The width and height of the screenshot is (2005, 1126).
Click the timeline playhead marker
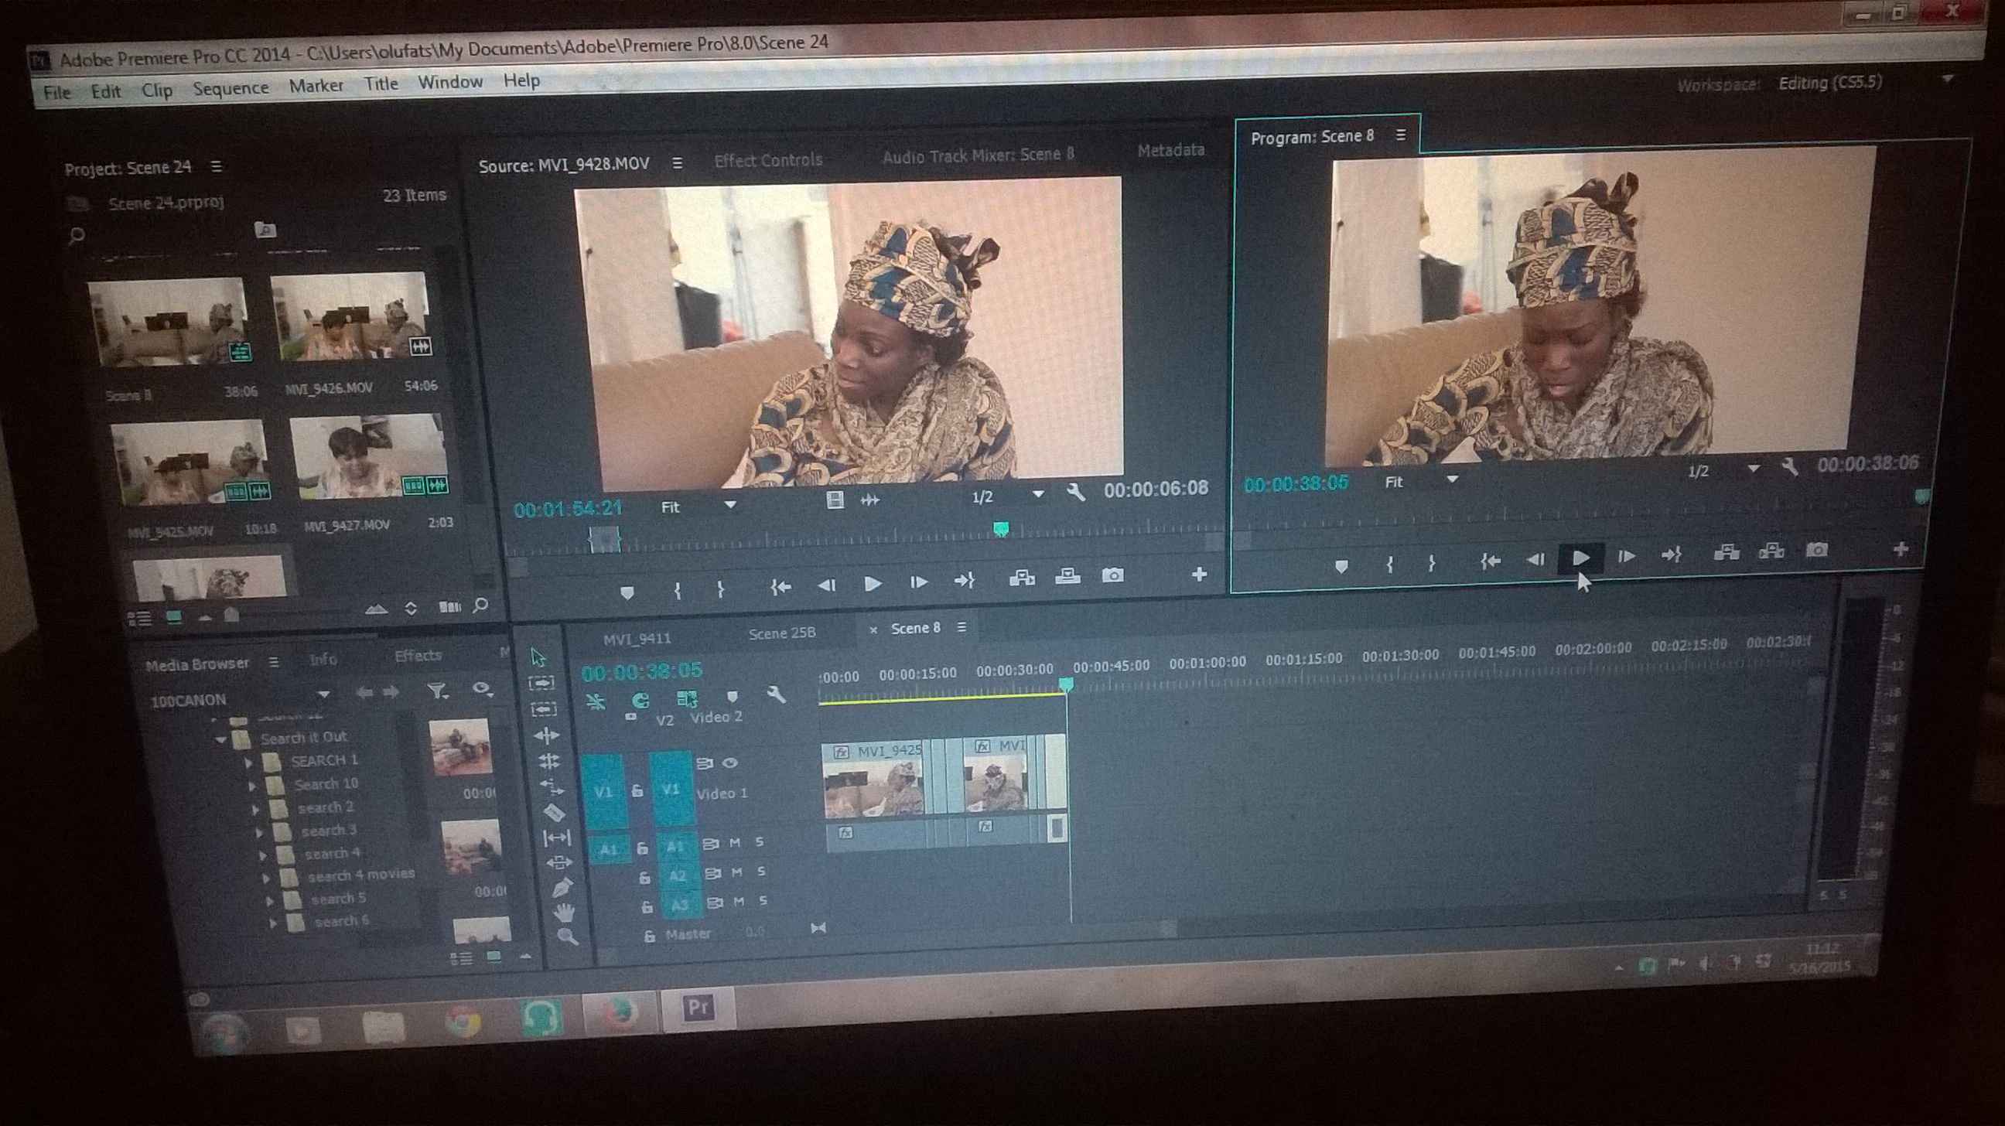pyautogui.click(x=1067, y=684)
